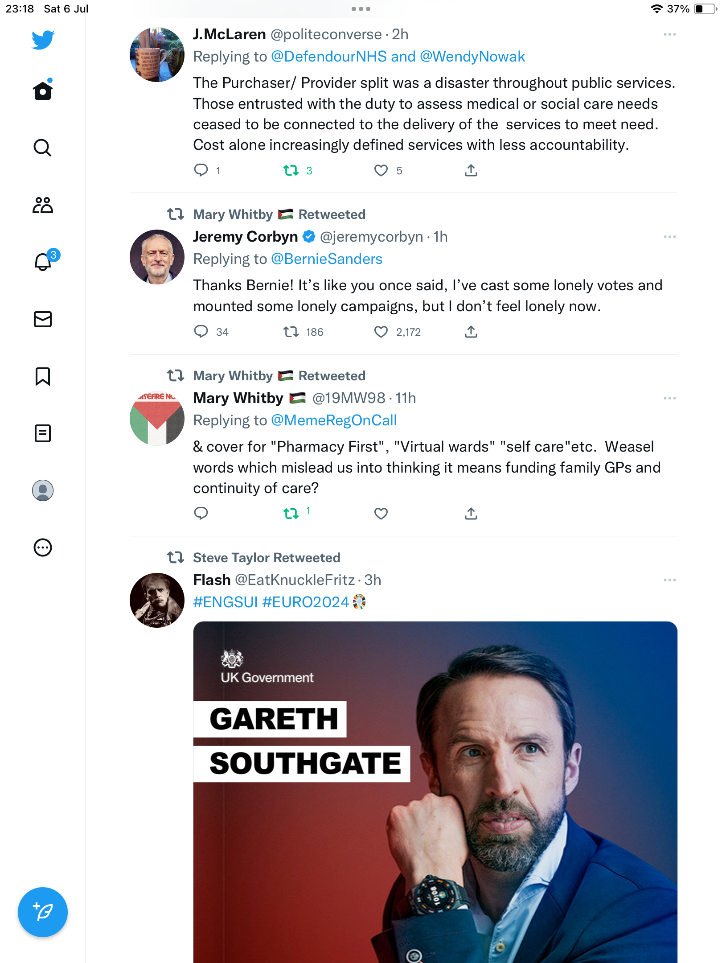Open more options on J.McLaren's tweet
722x963 pixels.
coord(669,34)
